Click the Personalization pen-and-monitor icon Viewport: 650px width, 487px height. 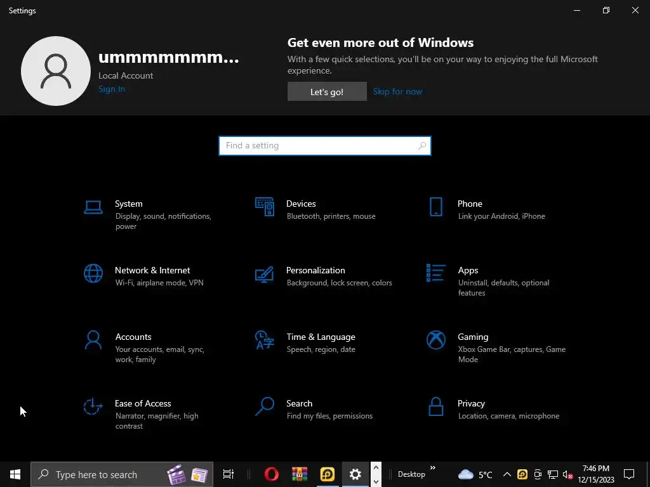click(x=265, y=274)
